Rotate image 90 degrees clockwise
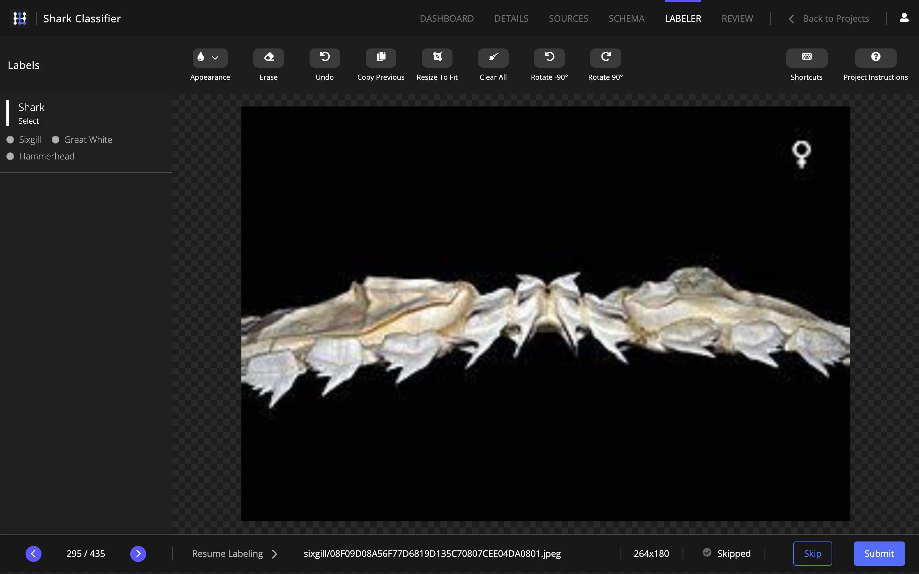This screenshot has height=574, width=919. (606, 58)
